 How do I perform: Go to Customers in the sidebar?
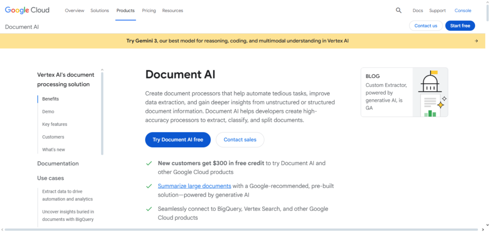(53, 137)
